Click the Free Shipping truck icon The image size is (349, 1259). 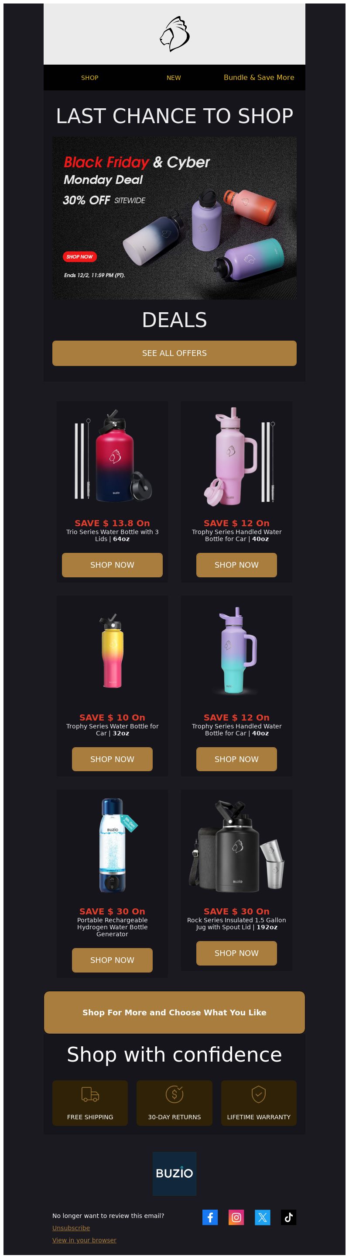coord(90,1094)
